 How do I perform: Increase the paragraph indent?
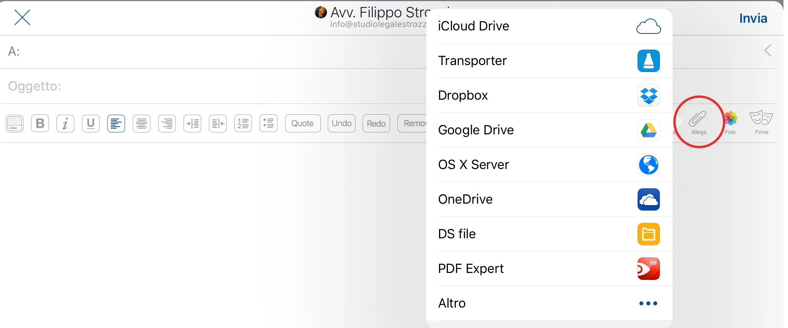(192, 124)
